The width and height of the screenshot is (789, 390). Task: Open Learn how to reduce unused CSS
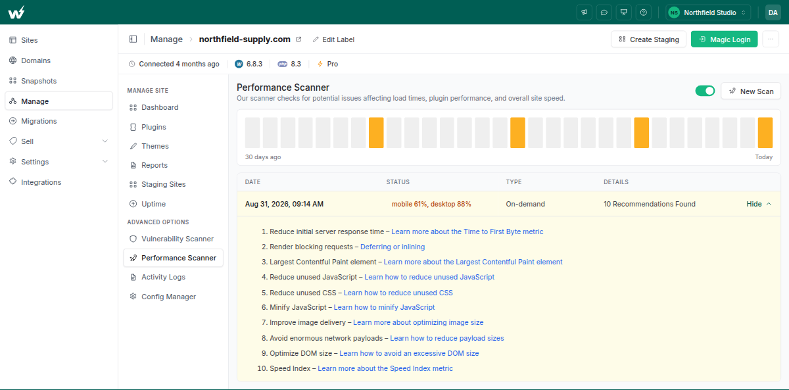point(398,293)
